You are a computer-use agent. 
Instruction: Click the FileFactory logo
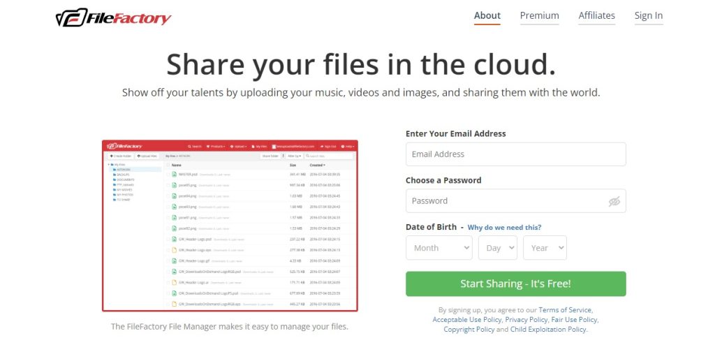(x=113, y=17)
